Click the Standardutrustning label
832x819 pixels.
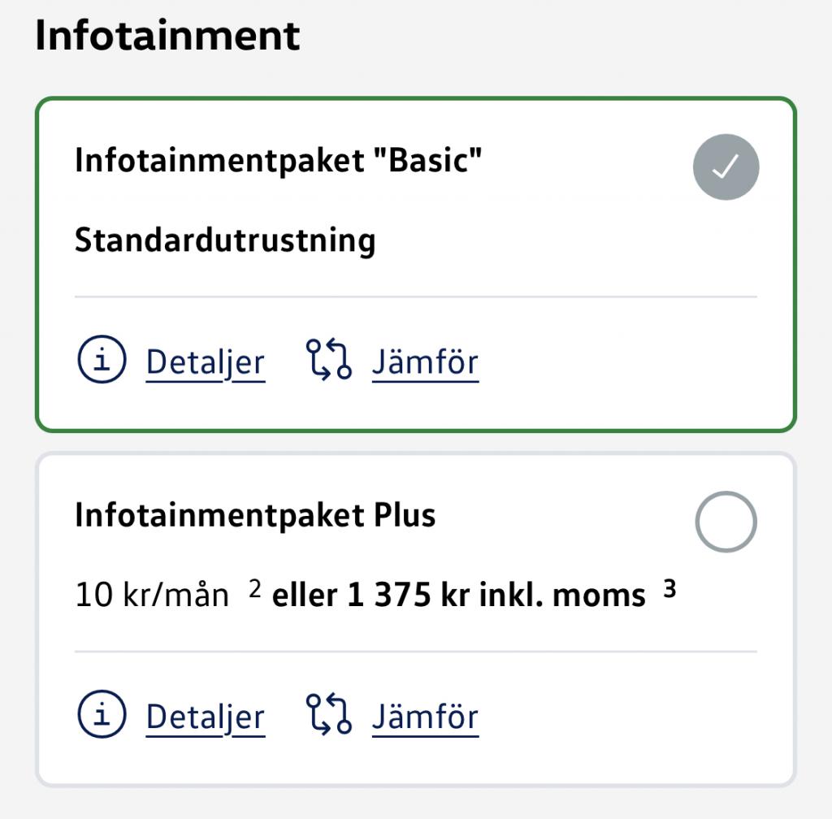click(x=225, y=240)
